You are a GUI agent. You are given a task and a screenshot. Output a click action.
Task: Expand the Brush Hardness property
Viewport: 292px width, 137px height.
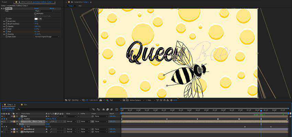click(4, 24)
